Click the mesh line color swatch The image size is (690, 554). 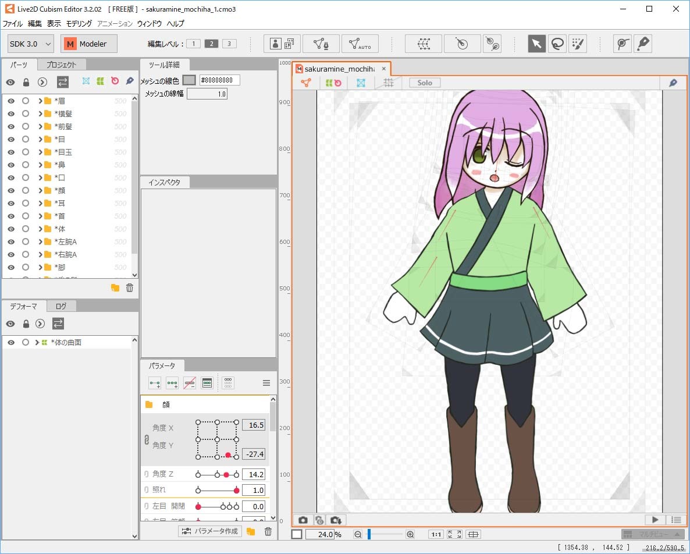[x=188, y=80]
